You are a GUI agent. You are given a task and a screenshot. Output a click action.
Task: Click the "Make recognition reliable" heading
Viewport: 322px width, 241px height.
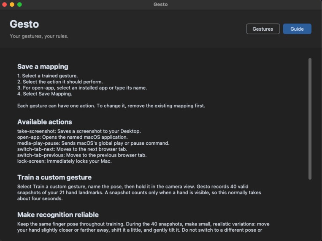(x=58, y=215)
